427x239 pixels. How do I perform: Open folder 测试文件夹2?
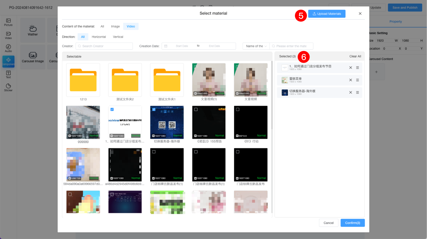(125, 80)
